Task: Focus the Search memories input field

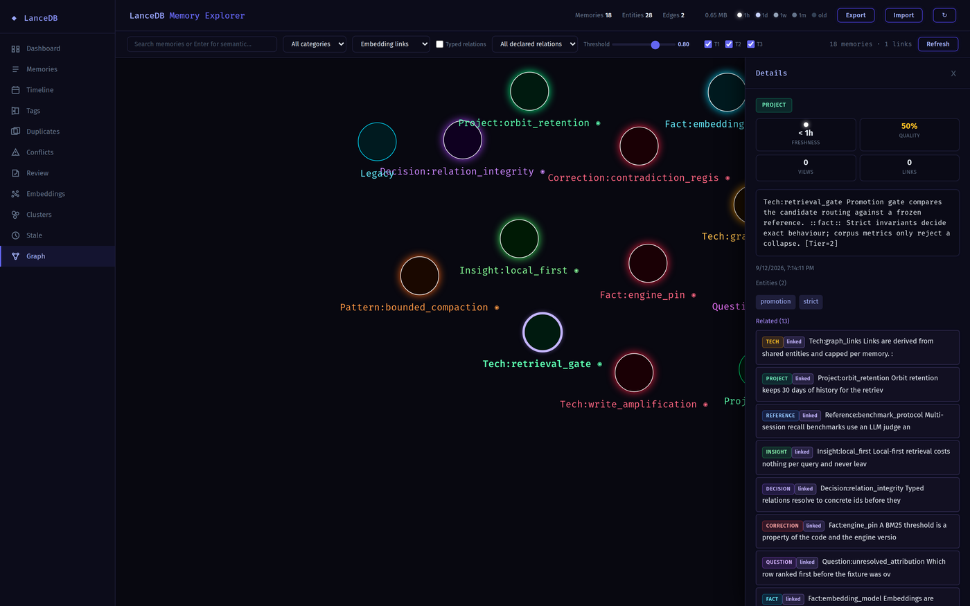Action: [x=202, y=44]
